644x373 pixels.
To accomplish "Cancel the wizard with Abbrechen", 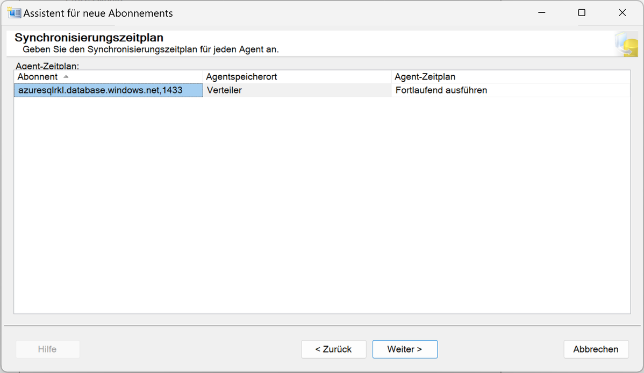I will (x=596, y=349).
